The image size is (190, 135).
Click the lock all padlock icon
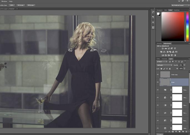coord(170,68)
